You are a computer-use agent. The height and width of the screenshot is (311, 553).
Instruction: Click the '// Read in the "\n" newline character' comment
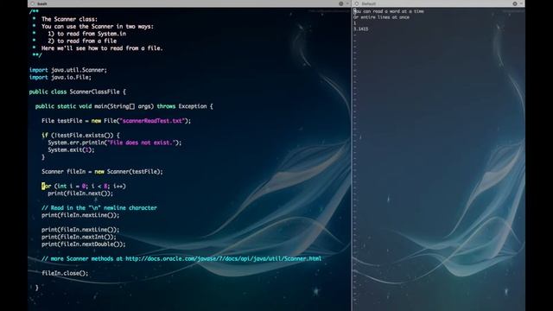[x=99, y=207]
